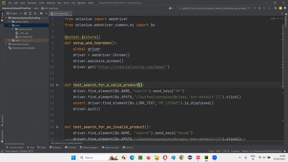This screenshot has height=162, width=288.
Task: Collapse the tests folder
Action: coord(9,25)
